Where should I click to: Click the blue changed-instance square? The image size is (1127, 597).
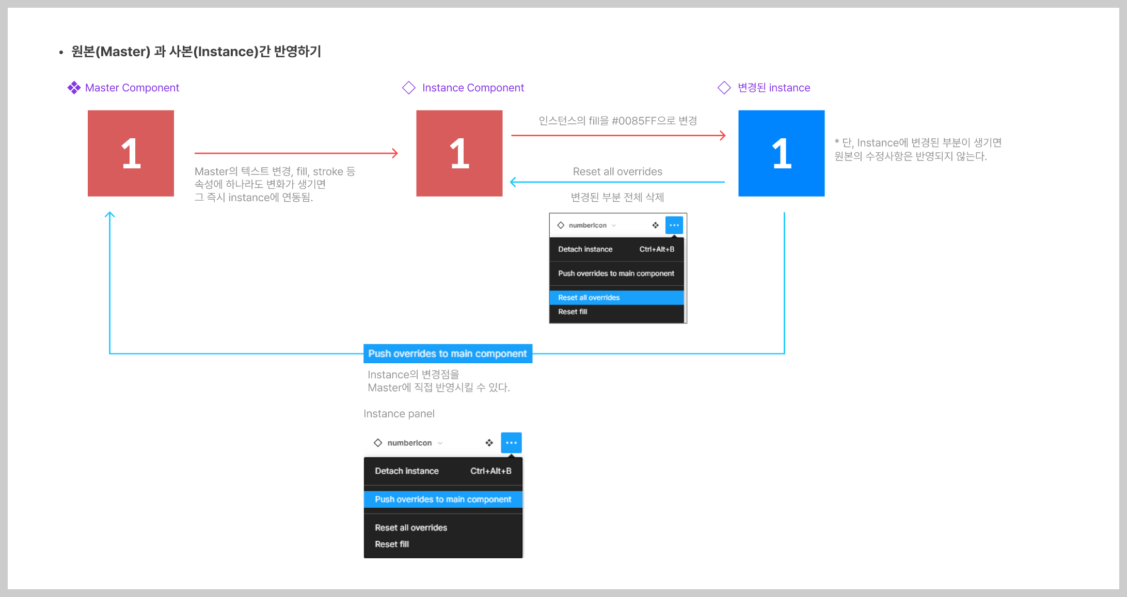click(781, 153)
